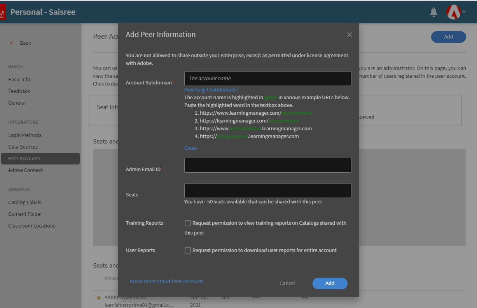
Task: Click the How to get subdomain link
Action: point(211,90)
